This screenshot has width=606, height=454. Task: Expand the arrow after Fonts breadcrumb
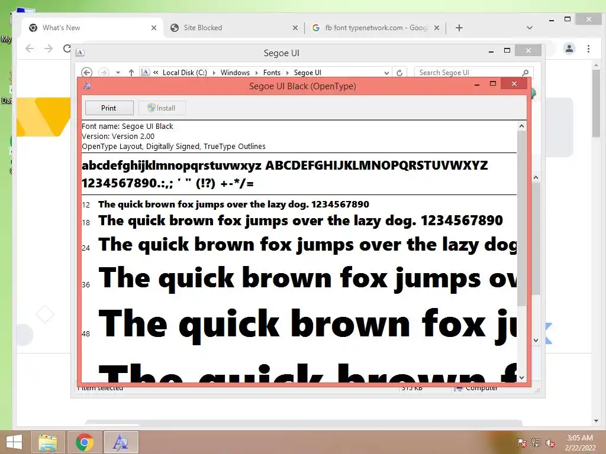point(288,73)
